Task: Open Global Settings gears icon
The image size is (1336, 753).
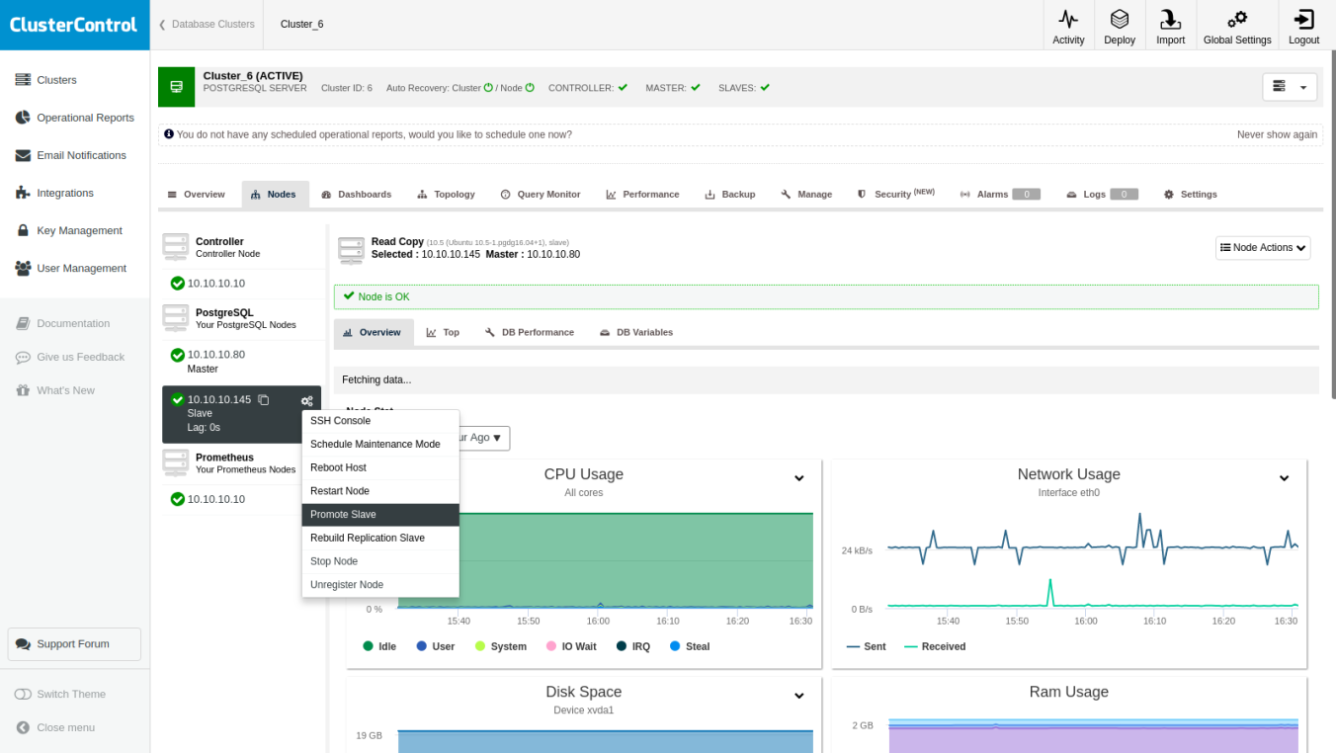Action: [x=1236, y=20]
